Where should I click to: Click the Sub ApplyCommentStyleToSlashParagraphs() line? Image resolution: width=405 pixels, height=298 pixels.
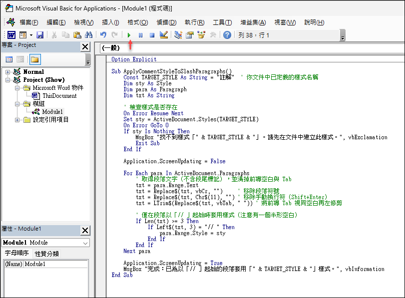(171, 71)
